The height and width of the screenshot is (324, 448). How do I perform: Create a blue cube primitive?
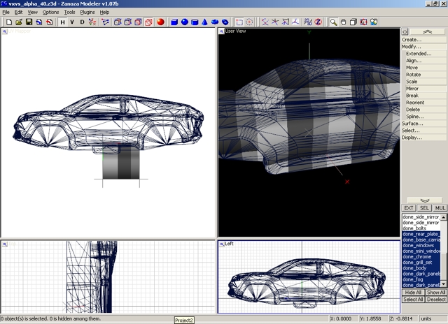[175, 22]
